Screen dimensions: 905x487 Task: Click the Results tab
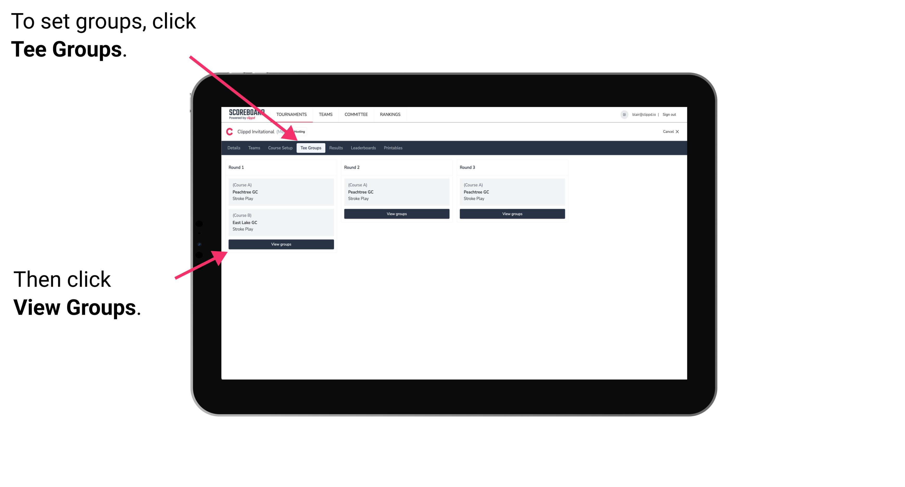coord(335,148)
